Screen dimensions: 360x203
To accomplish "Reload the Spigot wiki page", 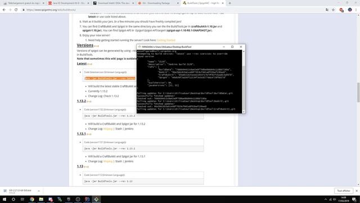I will [16, 10].
